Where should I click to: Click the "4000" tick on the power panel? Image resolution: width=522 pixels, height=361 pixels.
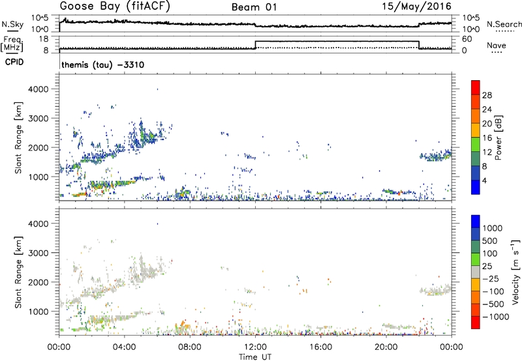point(38,89)
